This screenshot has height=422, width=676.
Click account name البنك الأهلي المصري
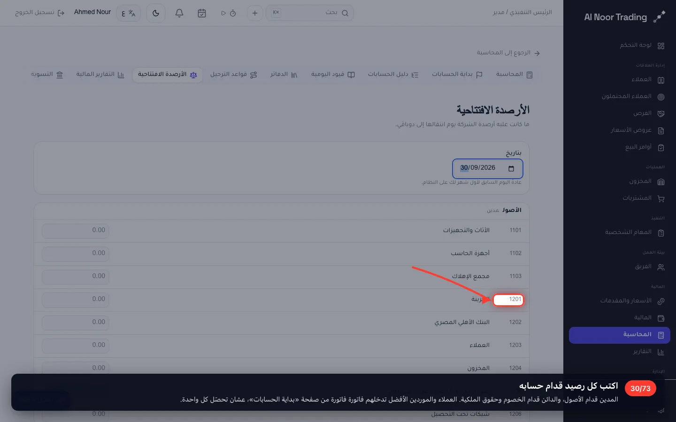[x=462, y=322]
